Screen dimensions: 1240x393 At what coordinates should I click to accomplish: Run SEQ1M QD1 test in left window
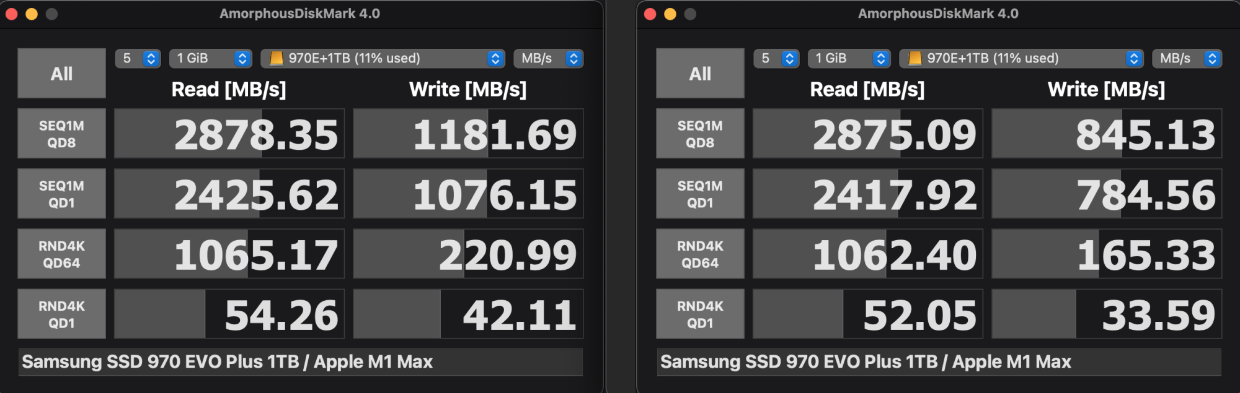click(61, 194)
